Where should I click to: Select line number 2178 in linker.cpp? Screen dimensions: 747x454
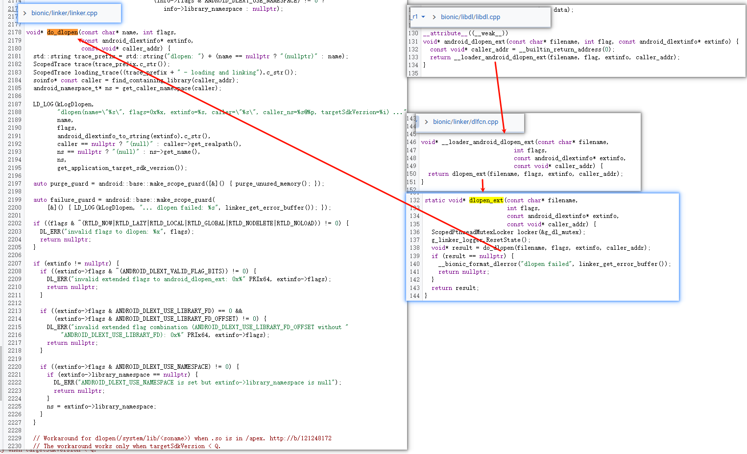pos(15,32)
